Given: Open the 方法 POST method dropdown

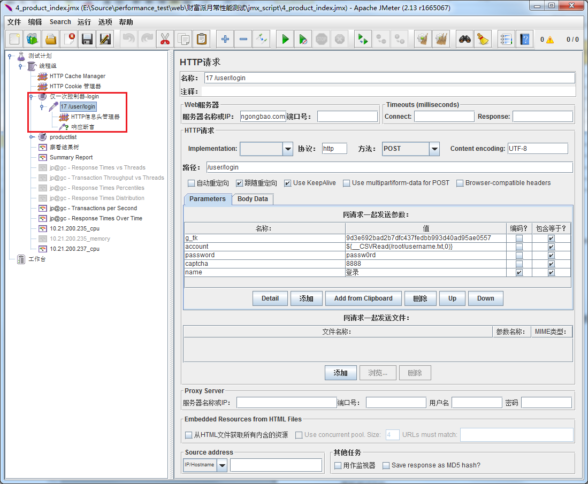Looking at the screenshot, I should [434, 149].
